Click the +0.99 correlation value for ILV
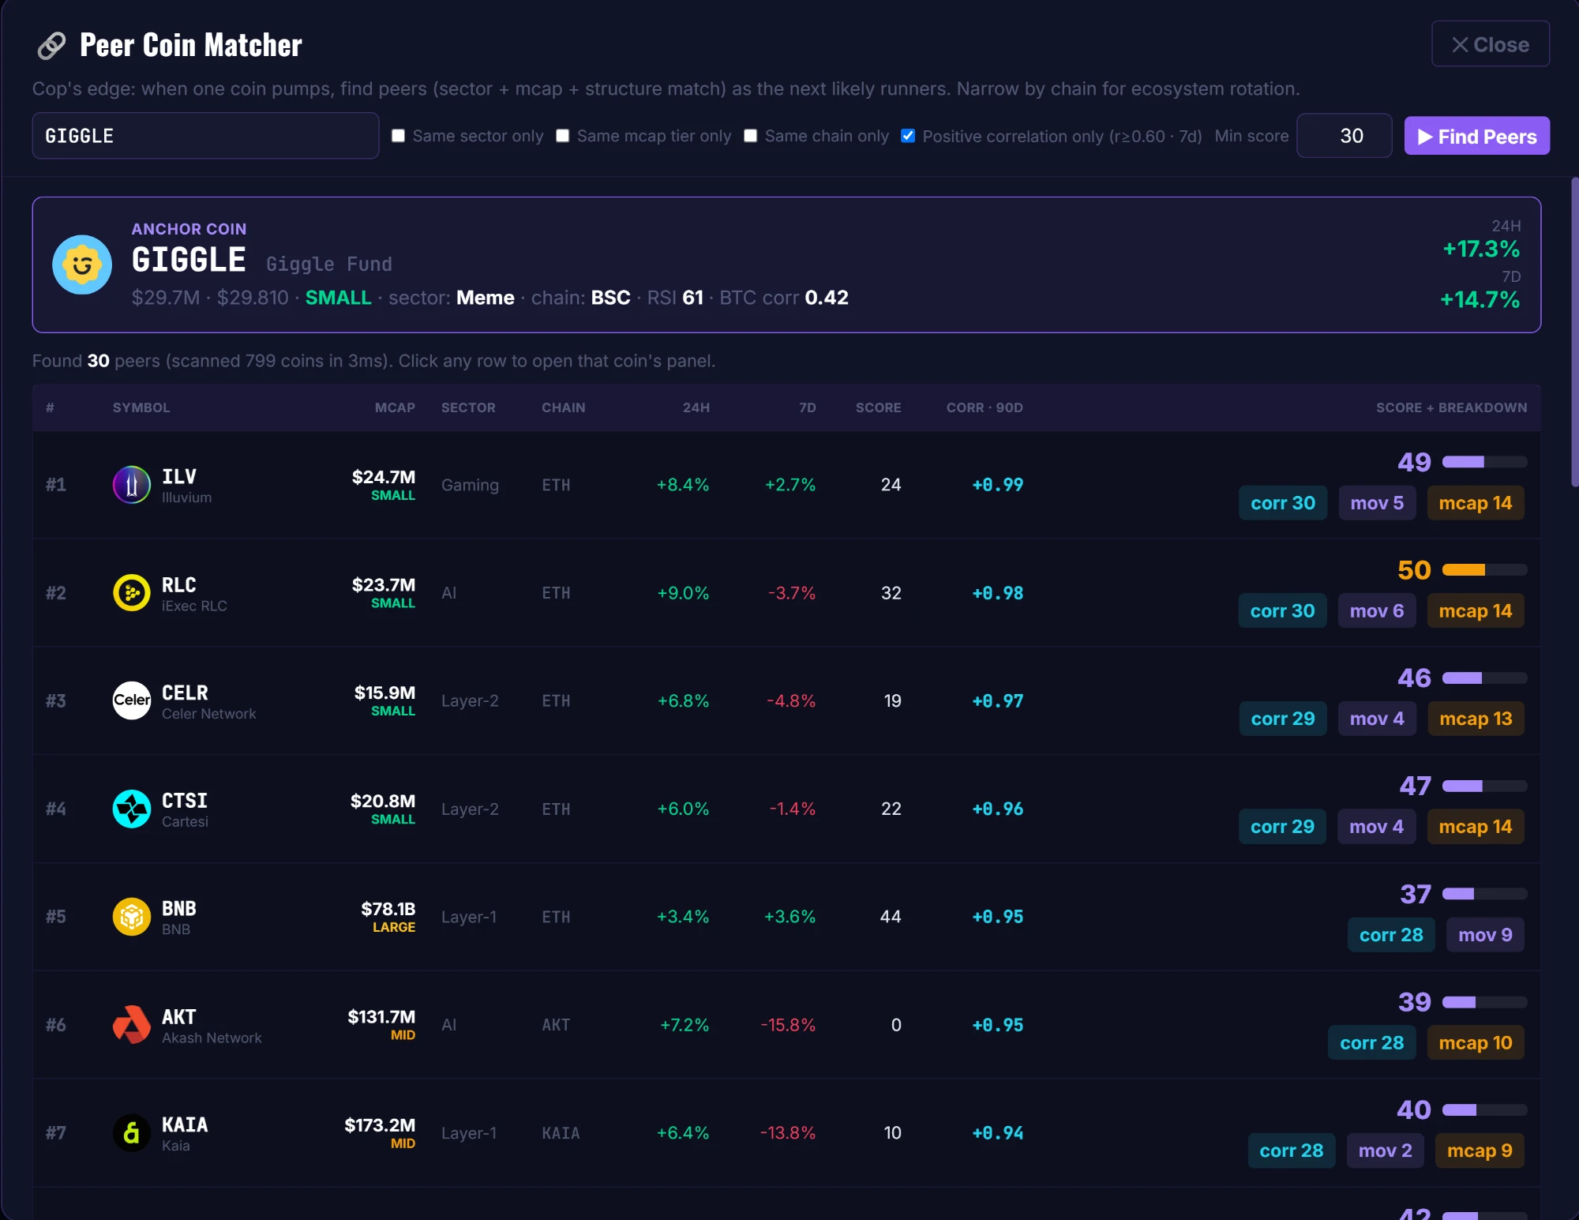This screenshot has width=1579, height=1220. pos(998,485)
